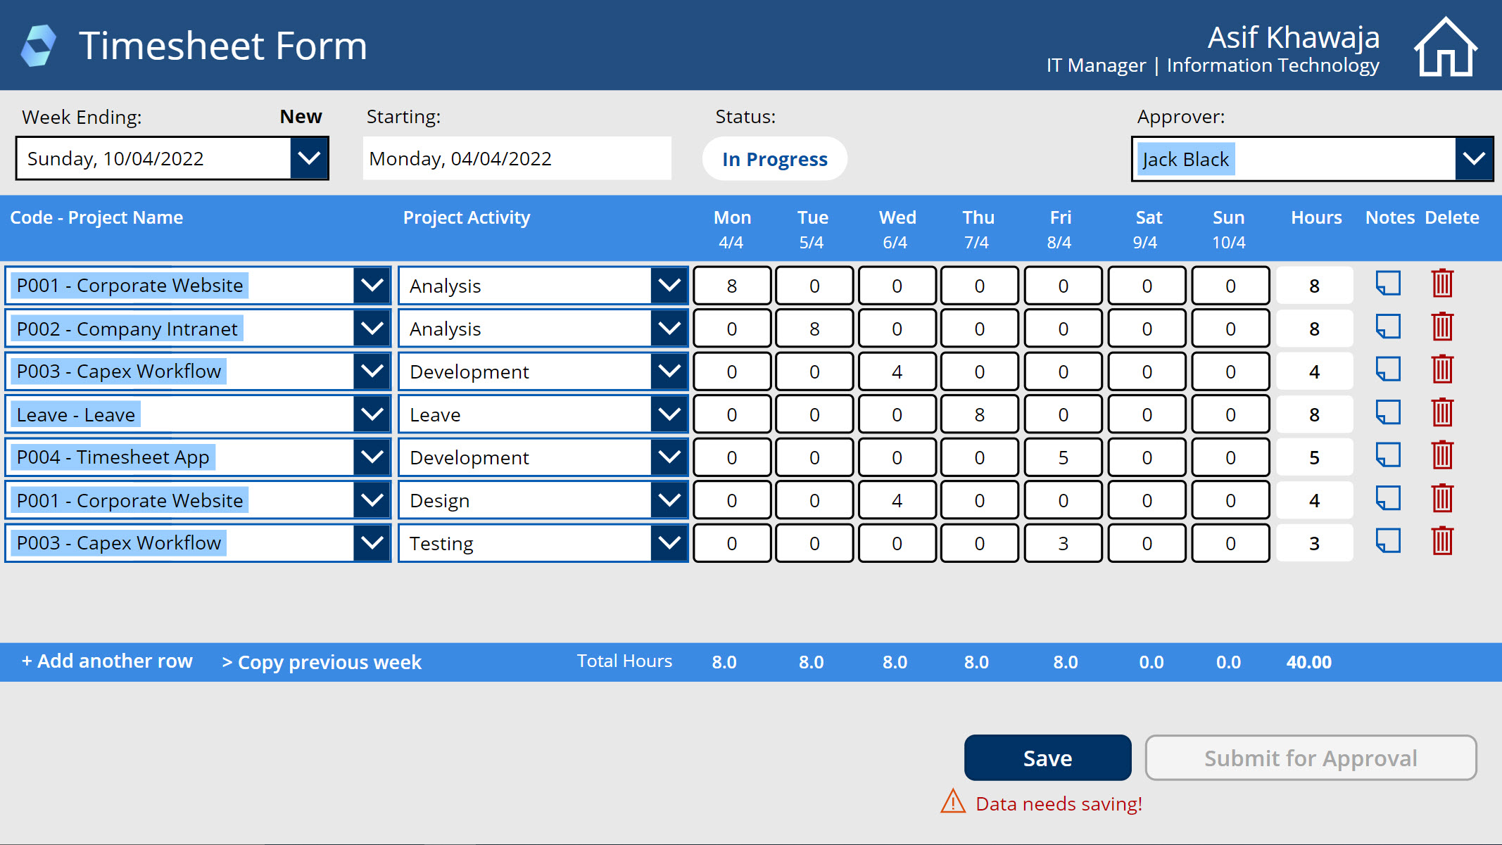Delete the P001 Design row

(x=1442, y=499)
